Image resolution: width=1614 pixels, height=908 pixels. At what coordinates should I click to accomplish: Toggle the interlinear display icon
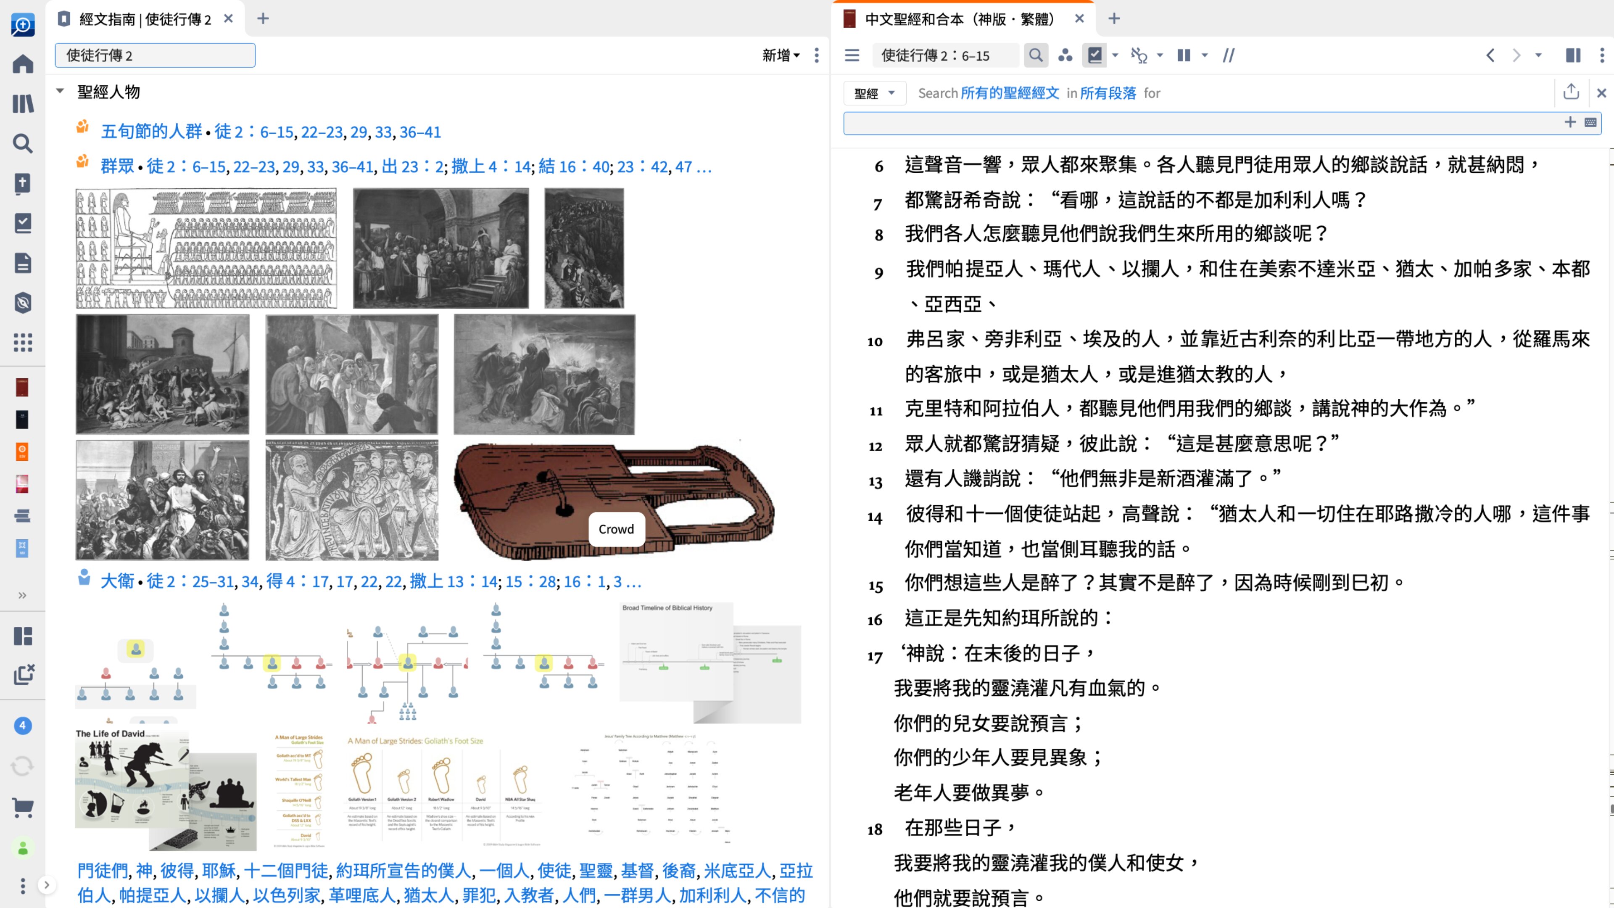(1139, 55)
